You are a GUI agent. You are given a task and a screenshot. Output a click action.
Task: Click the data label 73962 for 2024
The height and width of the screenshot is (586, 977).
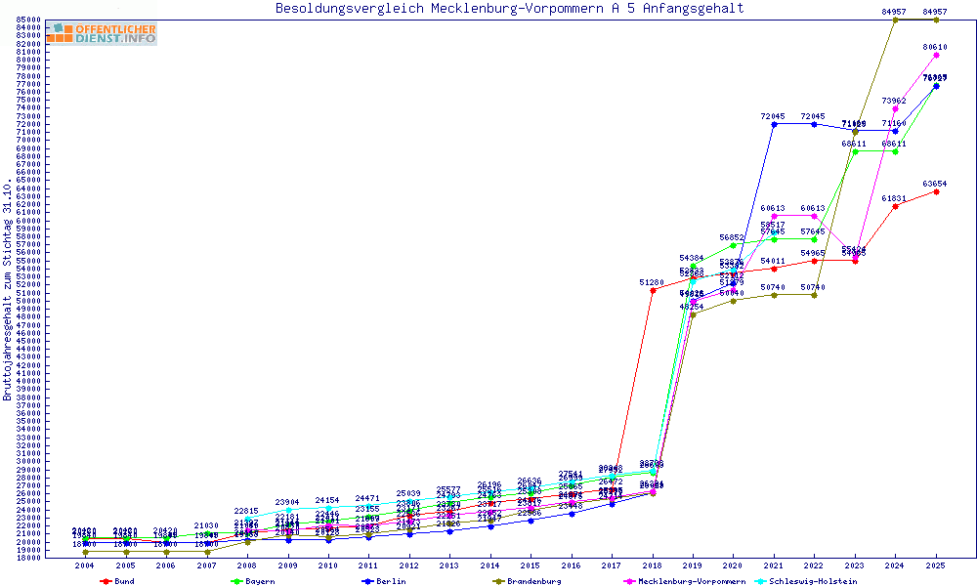pos(895,101)
